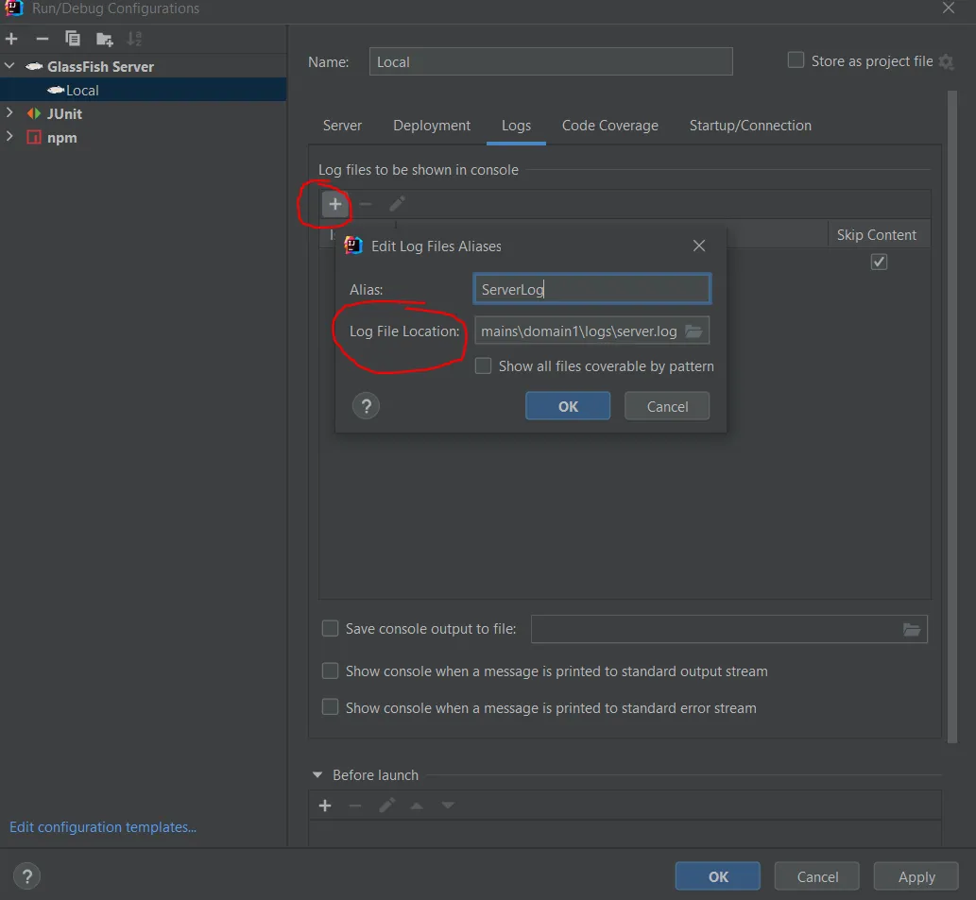Image resolution: width=976 pixels, height=900 pixels.
Task: Remove Before launch task with minus icon
Action: (355, 807)
